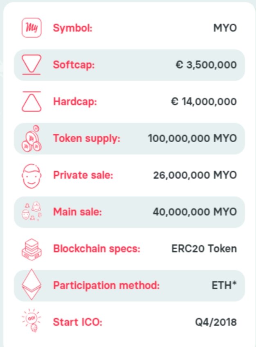
Task: Click the Q4/2018 start date
Action: pyautogui.click(x=216, y=322)
